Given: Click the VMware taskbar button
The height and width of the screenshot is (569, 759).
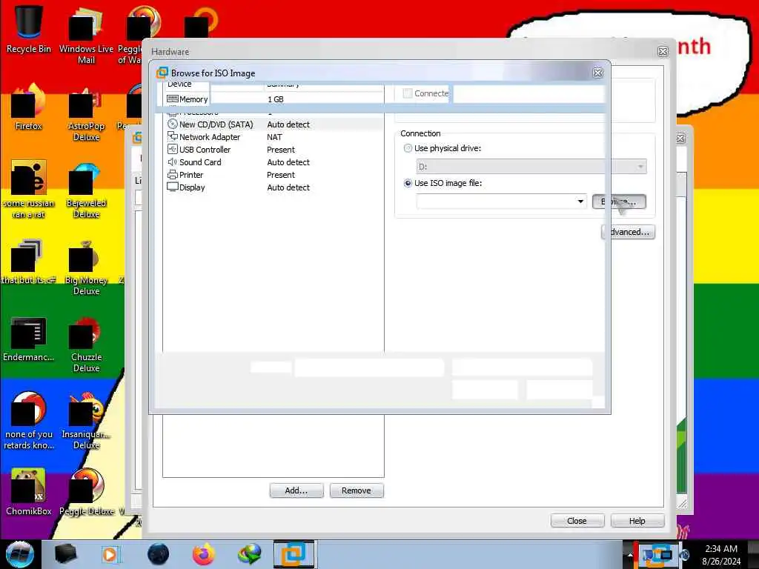Looking at the screenshot, I should [x=294, y=554].
